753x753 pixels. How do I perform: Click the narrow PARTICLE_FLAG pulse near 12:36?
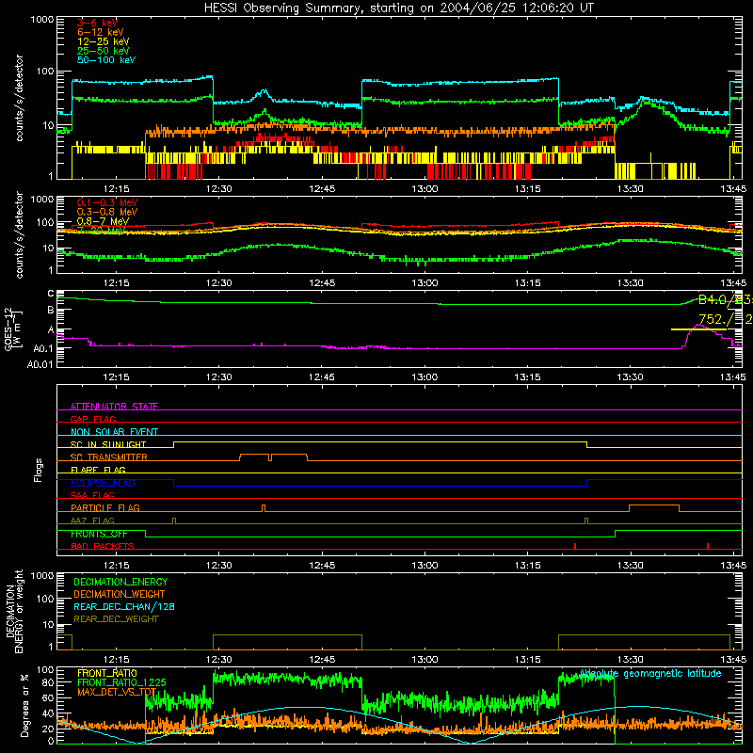[x=264, y=508]
